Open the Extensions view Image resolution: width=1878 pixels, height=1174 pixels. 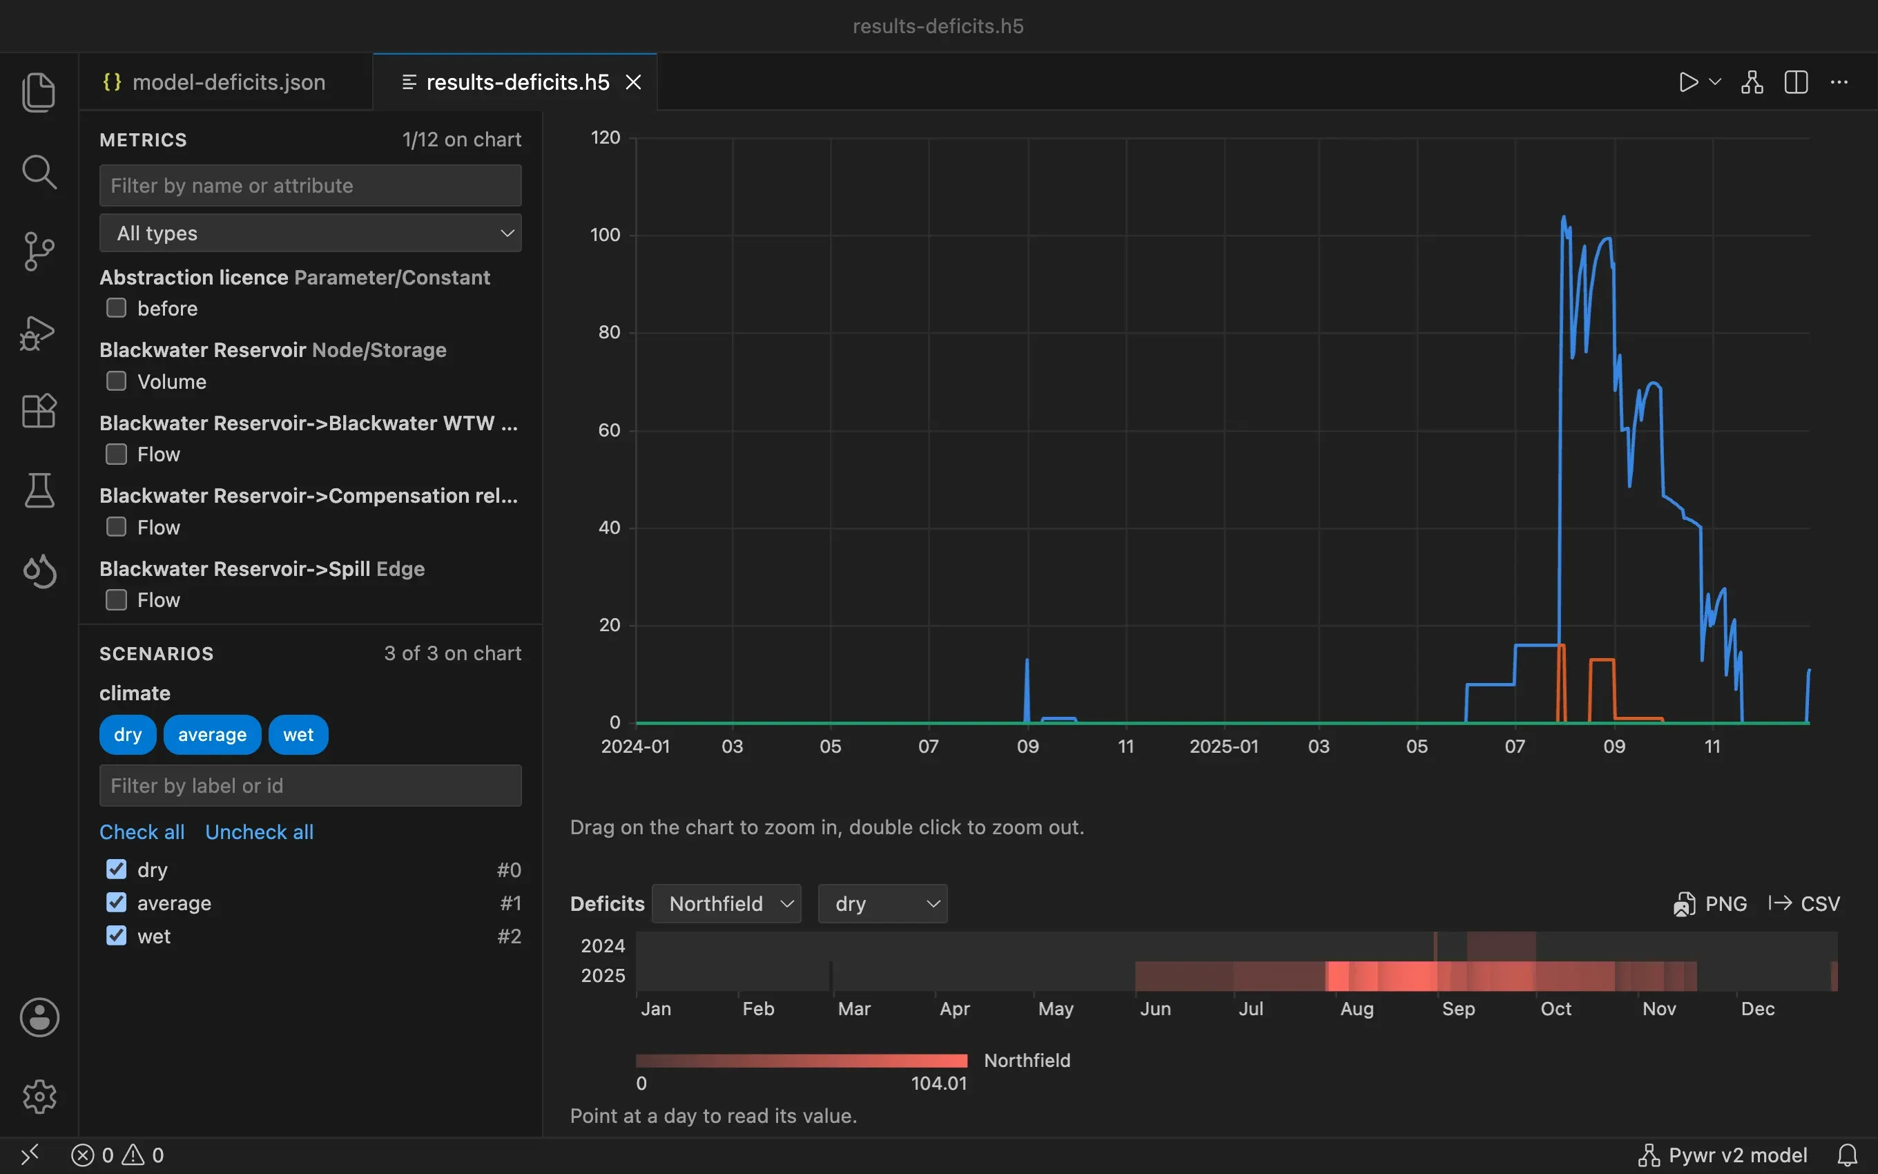click(x=39, y=411)
